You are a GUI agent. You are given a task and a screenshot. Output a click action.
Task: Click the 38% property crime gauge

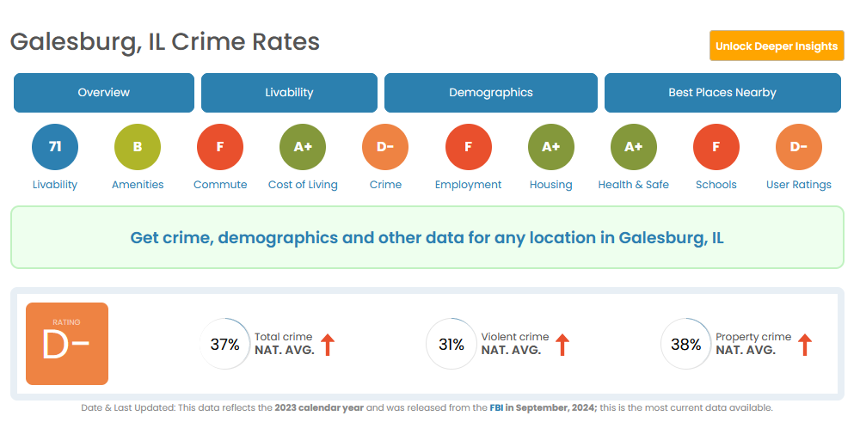coord(686,344)
